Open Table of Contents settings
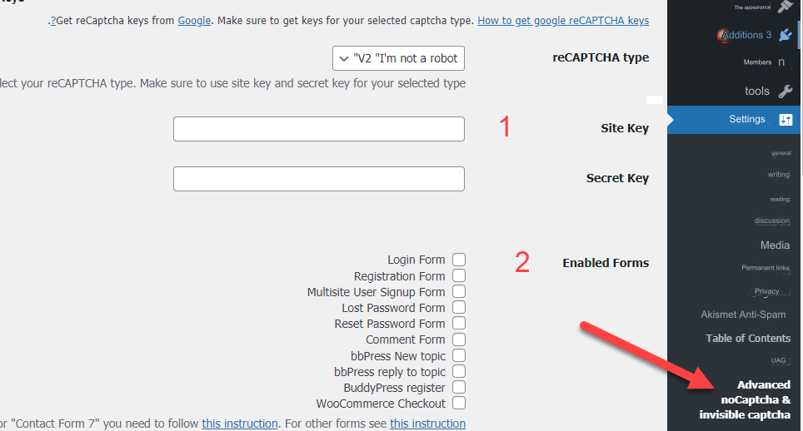This screenshot has height=431, width=803. click(748, 338)
